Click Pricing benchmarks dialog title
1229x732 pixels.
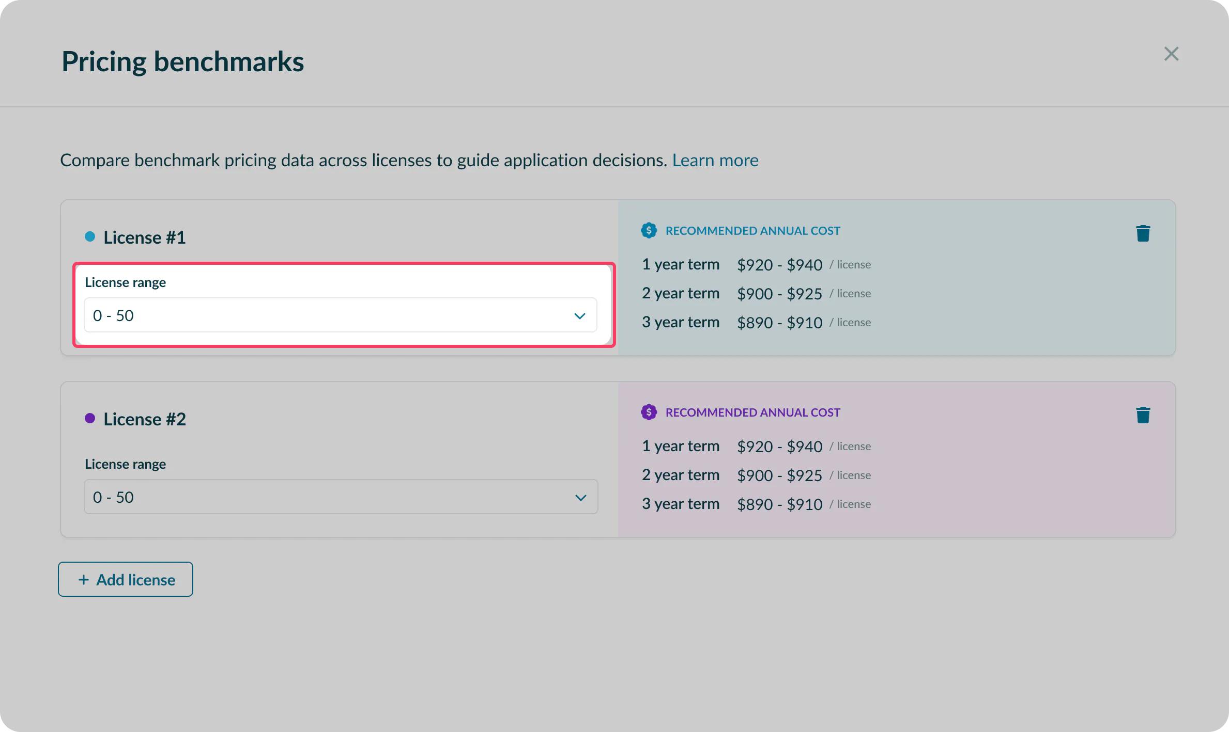click(x=182, y=61)
